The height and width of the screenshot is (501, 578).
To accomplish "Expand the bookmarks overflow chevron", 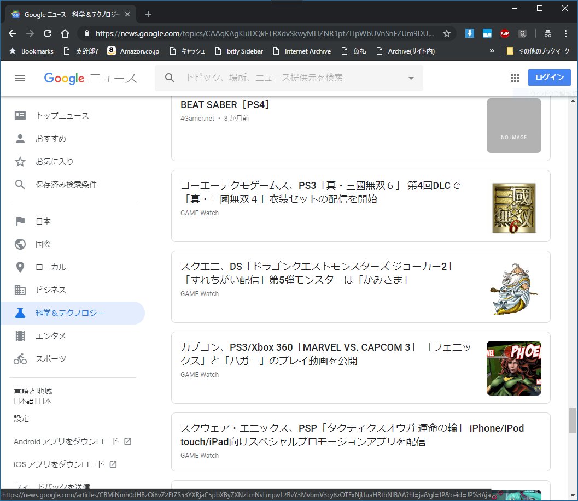I will tap(492, 51).
